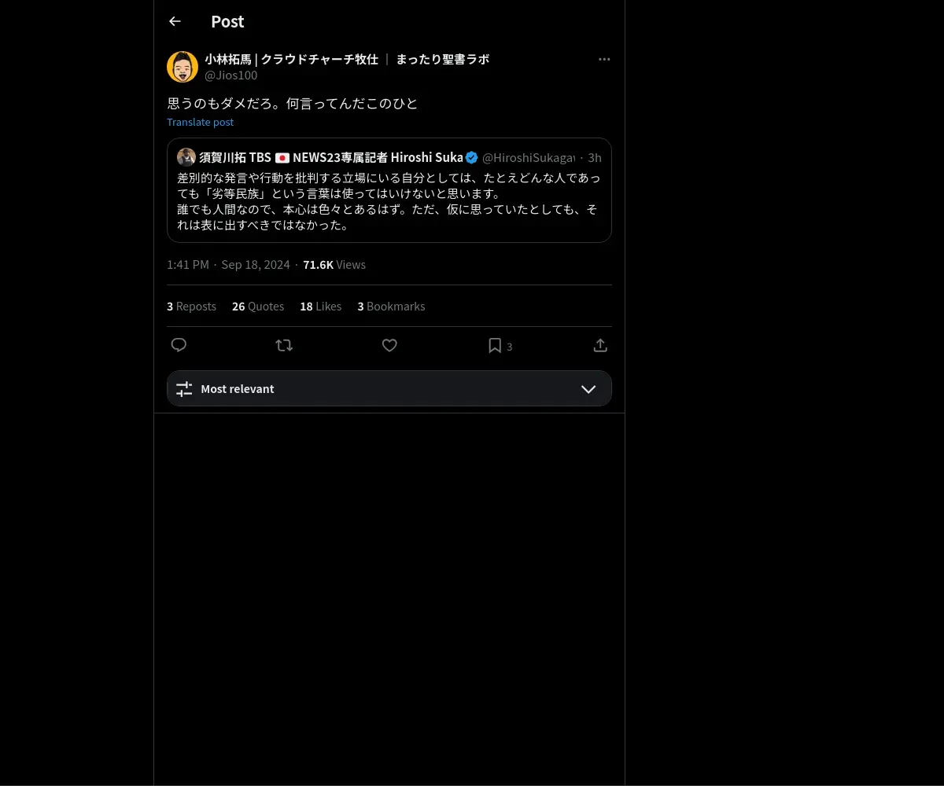Open the @Jios100 handle

(x=231, y=75)
